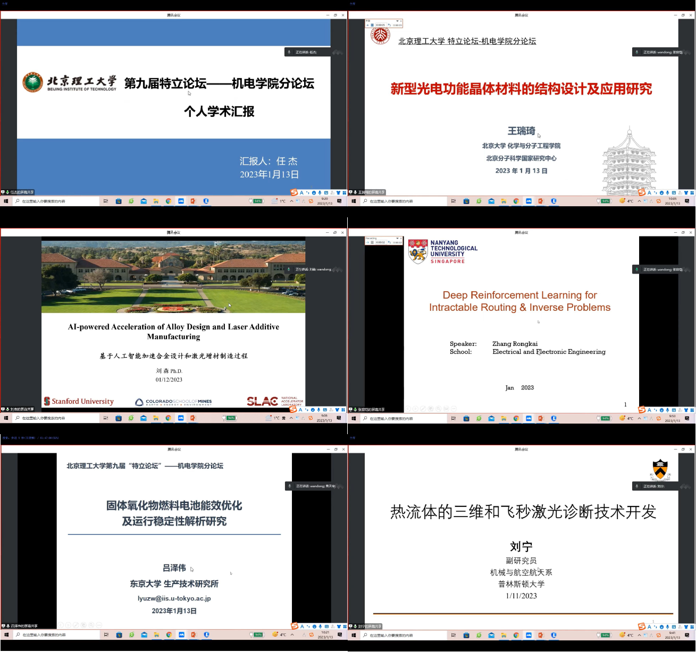696x652 pixels.
Task: Select the "A" text annotation icon in the toolbar
Action: coord(301,193)
